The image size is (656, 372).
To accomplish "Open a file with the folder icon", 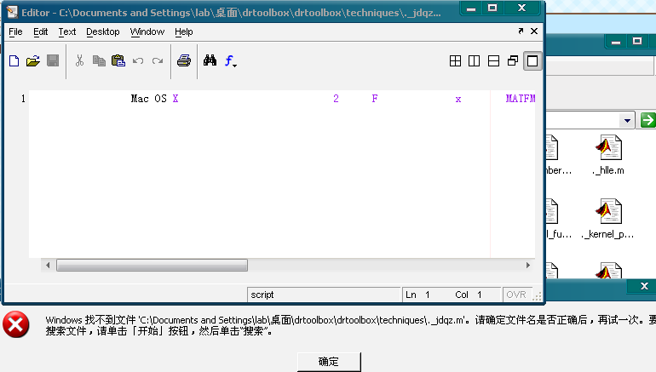I will [x=33, y=61].
